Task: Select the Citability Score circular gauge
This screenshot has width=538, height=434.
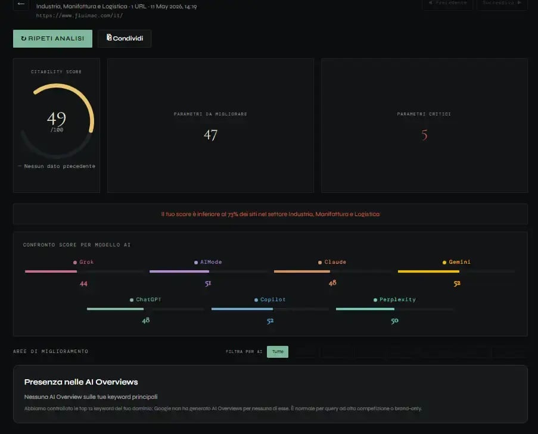Action: pyautogui.click(x=57, y=121)
